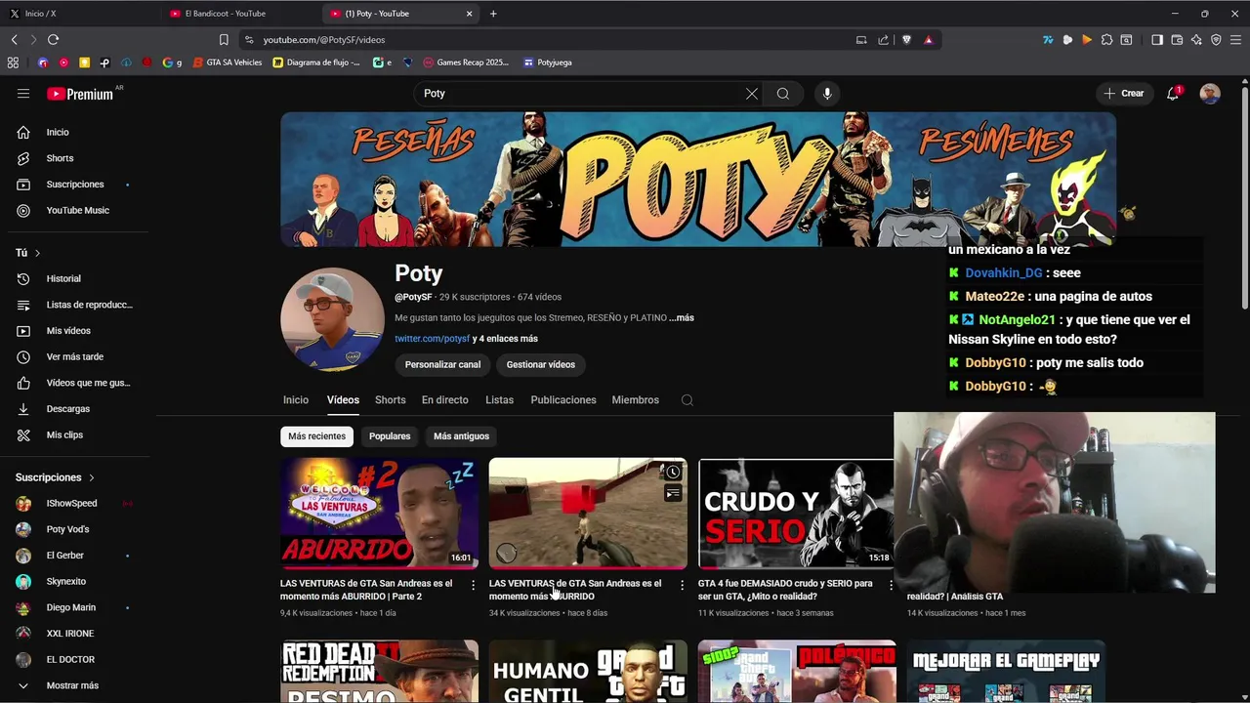Image resolution: width=1250 pixels, height=703 pixels.
Task: Open the account avatar menu
Action: 1210,94
